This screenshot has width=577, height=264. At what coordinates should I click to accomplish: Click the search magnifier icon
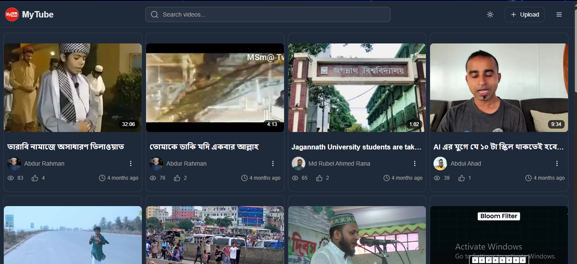[x=155, y=14]
